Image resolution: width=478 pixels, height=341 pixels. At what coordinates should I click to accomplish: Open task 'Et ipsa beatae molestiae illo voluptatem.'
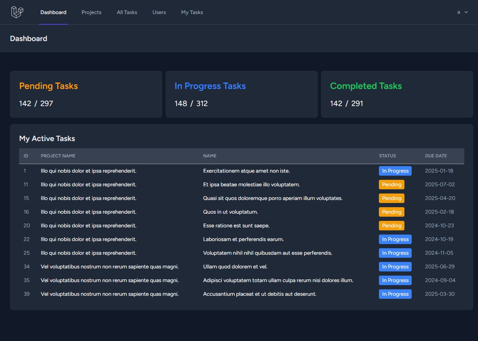click(251, 185)
